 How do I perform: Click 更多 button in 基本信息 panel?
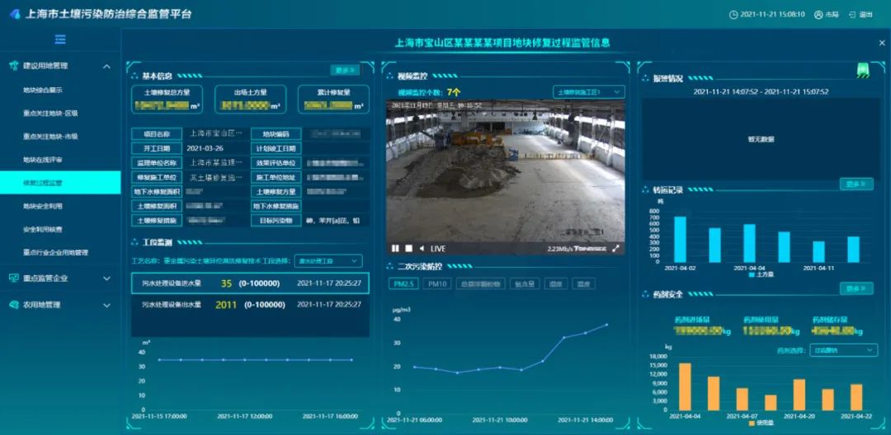345,70
